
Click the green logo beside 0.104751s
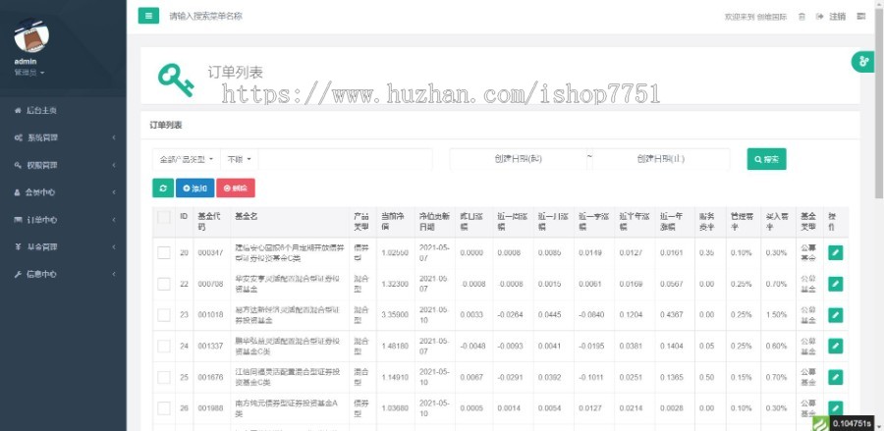(820, 423)
